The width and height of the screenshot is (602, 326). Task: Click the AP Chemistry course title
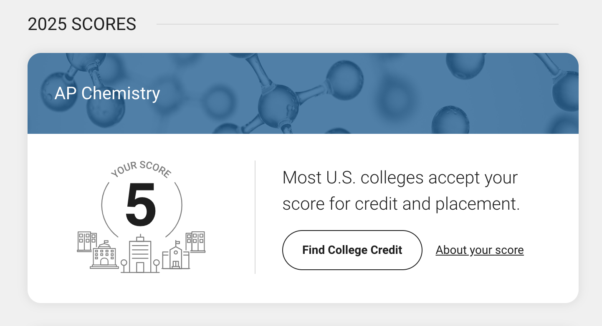(107, 93)
